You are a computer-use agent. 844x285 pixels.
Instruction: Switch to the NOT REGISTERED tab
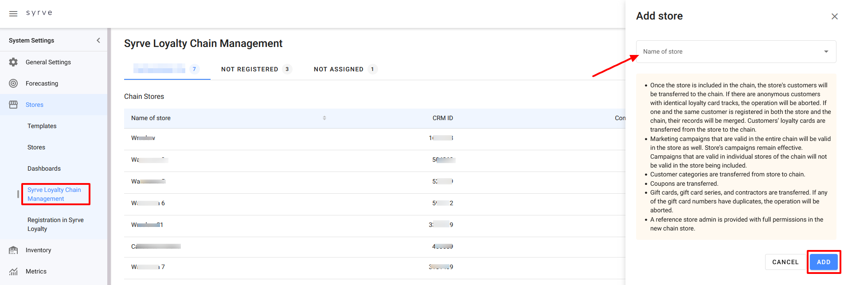(x=250, y=69)
